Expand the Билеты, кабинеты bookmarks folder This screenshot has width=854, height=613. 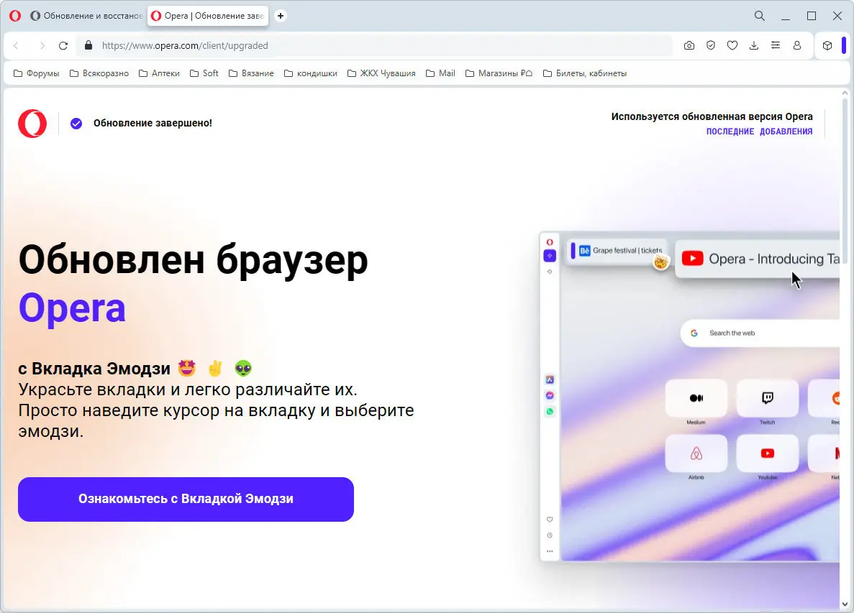pyautogui.click(x=585, y=73)
